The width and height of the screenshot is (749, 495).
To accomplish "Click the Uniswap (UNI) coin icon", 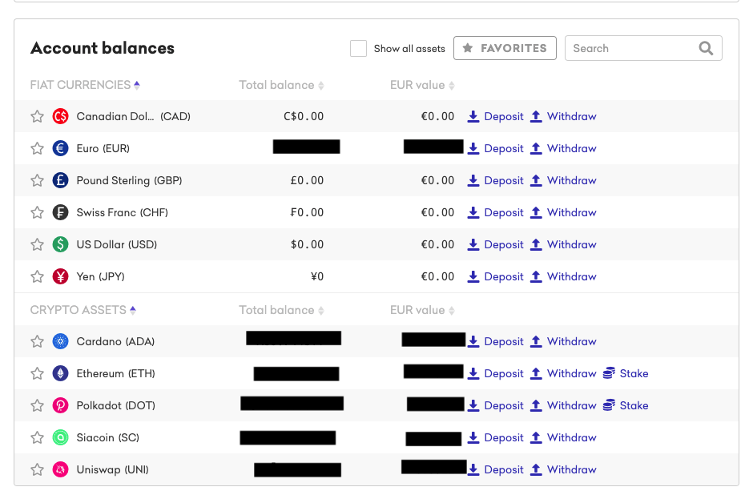I will click(x=61, y=469).
